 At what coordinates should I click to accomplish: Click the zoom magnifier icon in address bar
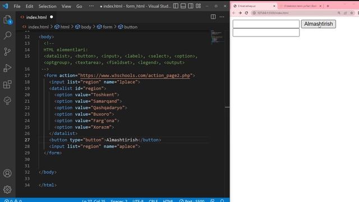339,13
